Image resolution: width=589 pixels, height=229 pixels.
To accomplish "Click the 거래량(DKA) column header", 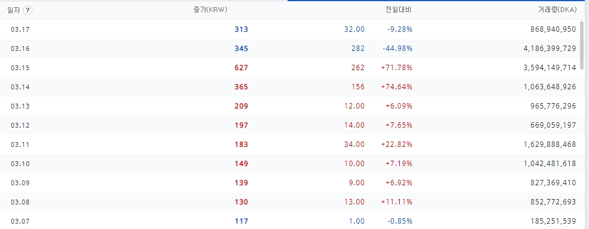I will pos(557,10).
